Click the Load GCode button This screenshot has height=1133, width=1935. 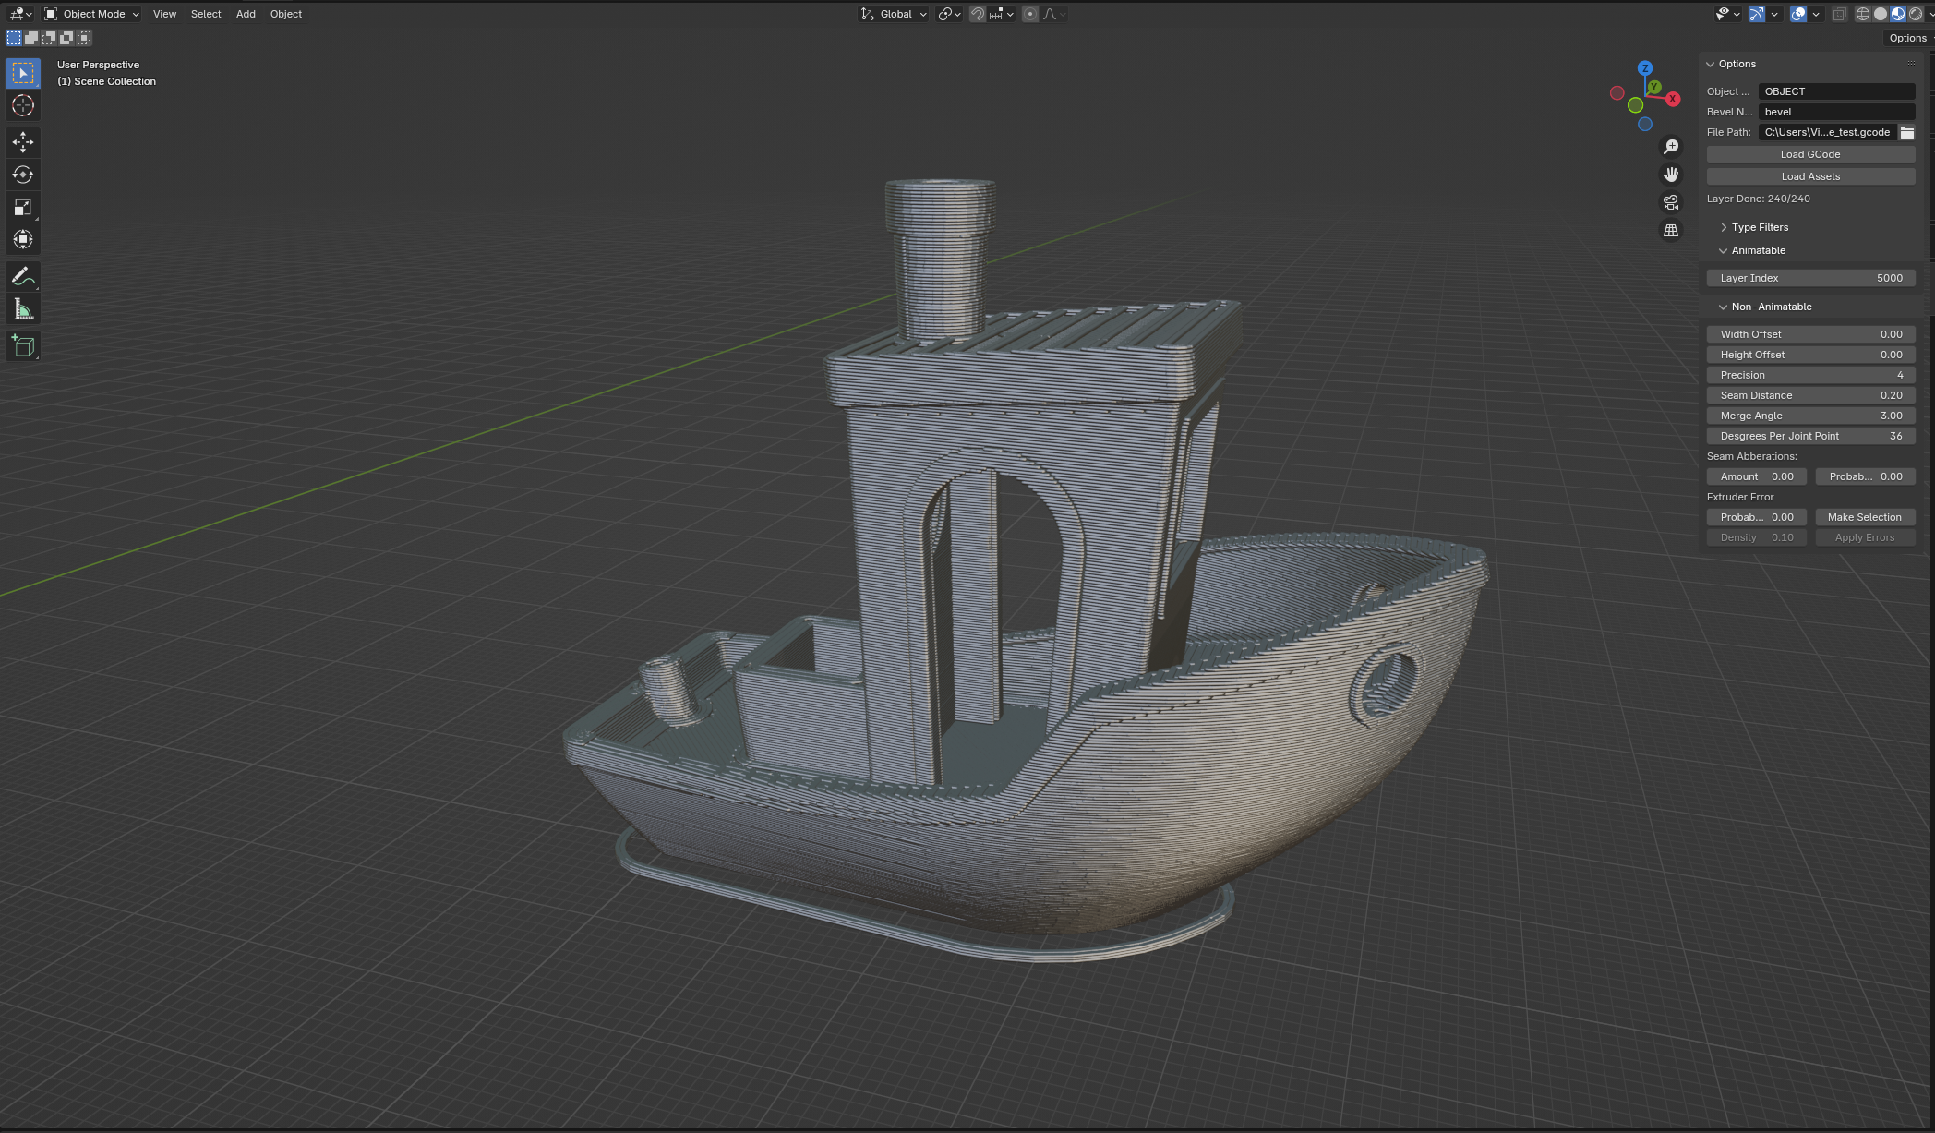1809,154
